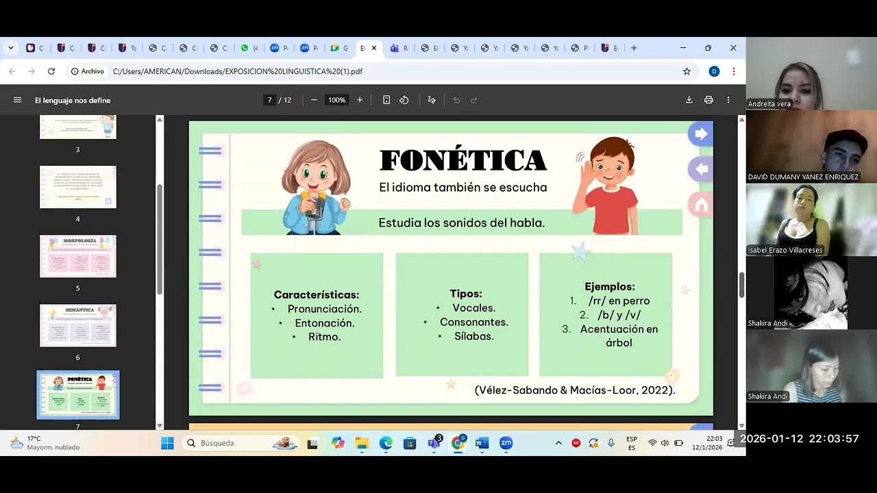Open Microsoft Edge from the taskbar

386,443
